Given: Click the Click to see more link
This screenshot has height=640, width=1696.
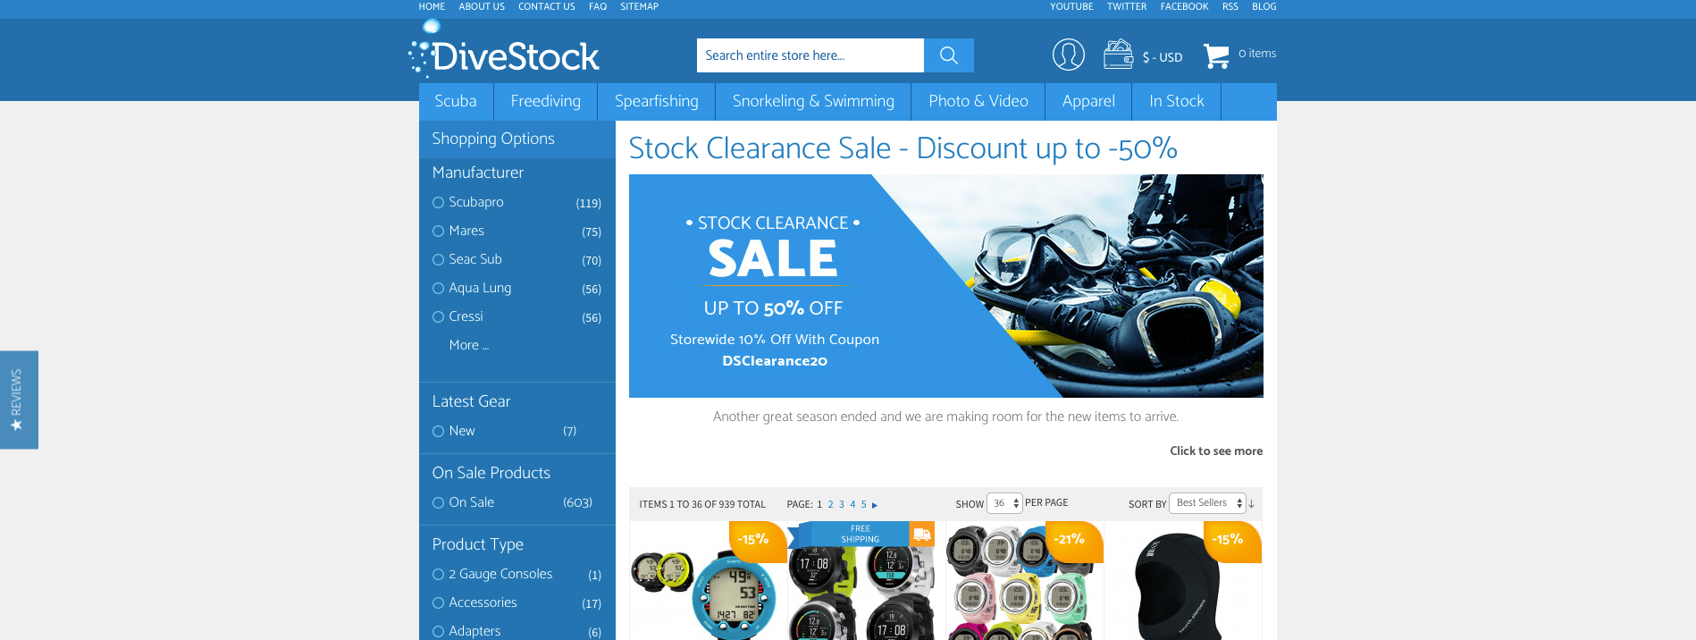Looking at the screenshot, I should coord(1216,451).
